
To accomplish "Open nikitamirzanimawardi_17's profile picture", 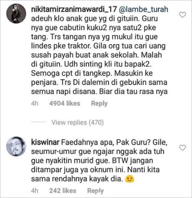I will 16,13.
